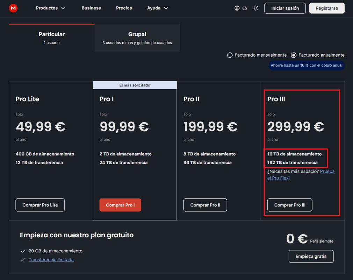Click the Comprar Pro II button

[x=205, y=205]
